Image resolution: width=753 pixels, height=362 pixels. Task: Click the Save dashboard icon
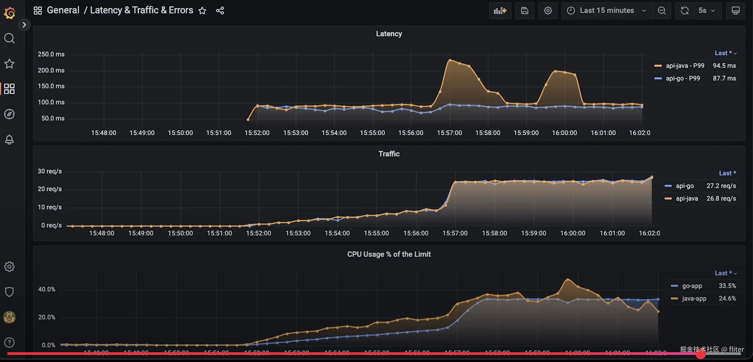[524, 11]
